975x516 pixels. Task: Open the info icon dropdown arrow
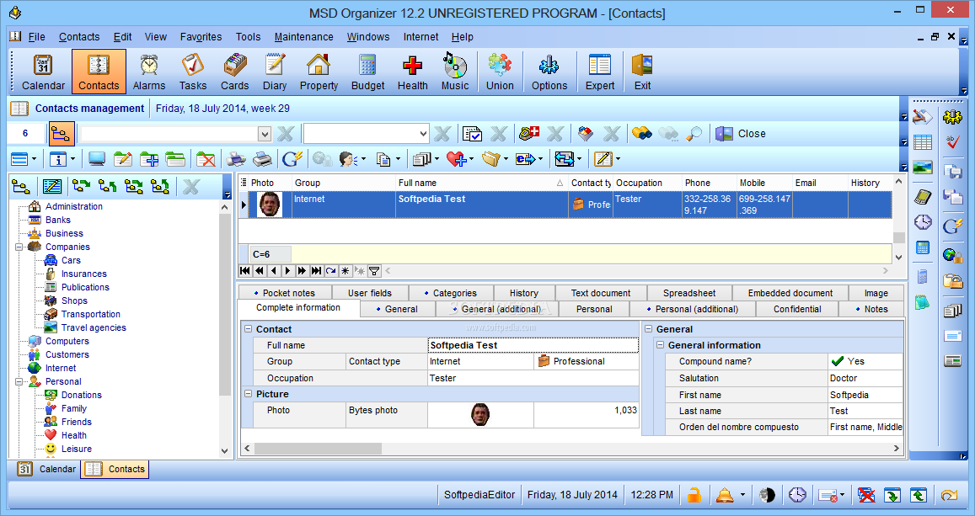coord(72,159)
